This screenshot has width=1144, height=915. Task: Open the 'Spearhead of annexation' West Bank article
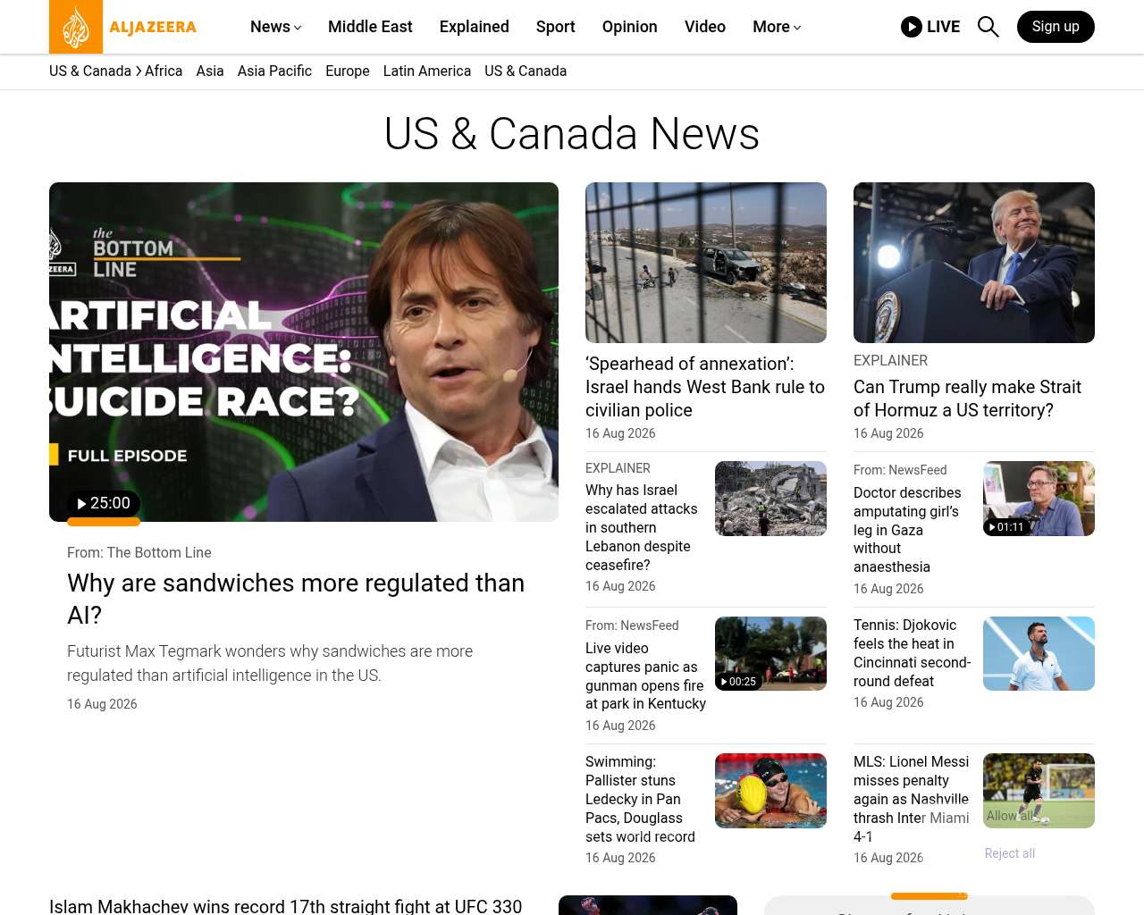[705, 387]
